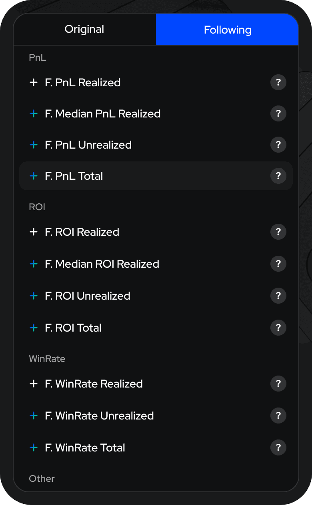
Task: Click plus beside F. WinRate Total
Action: [34, 448]
